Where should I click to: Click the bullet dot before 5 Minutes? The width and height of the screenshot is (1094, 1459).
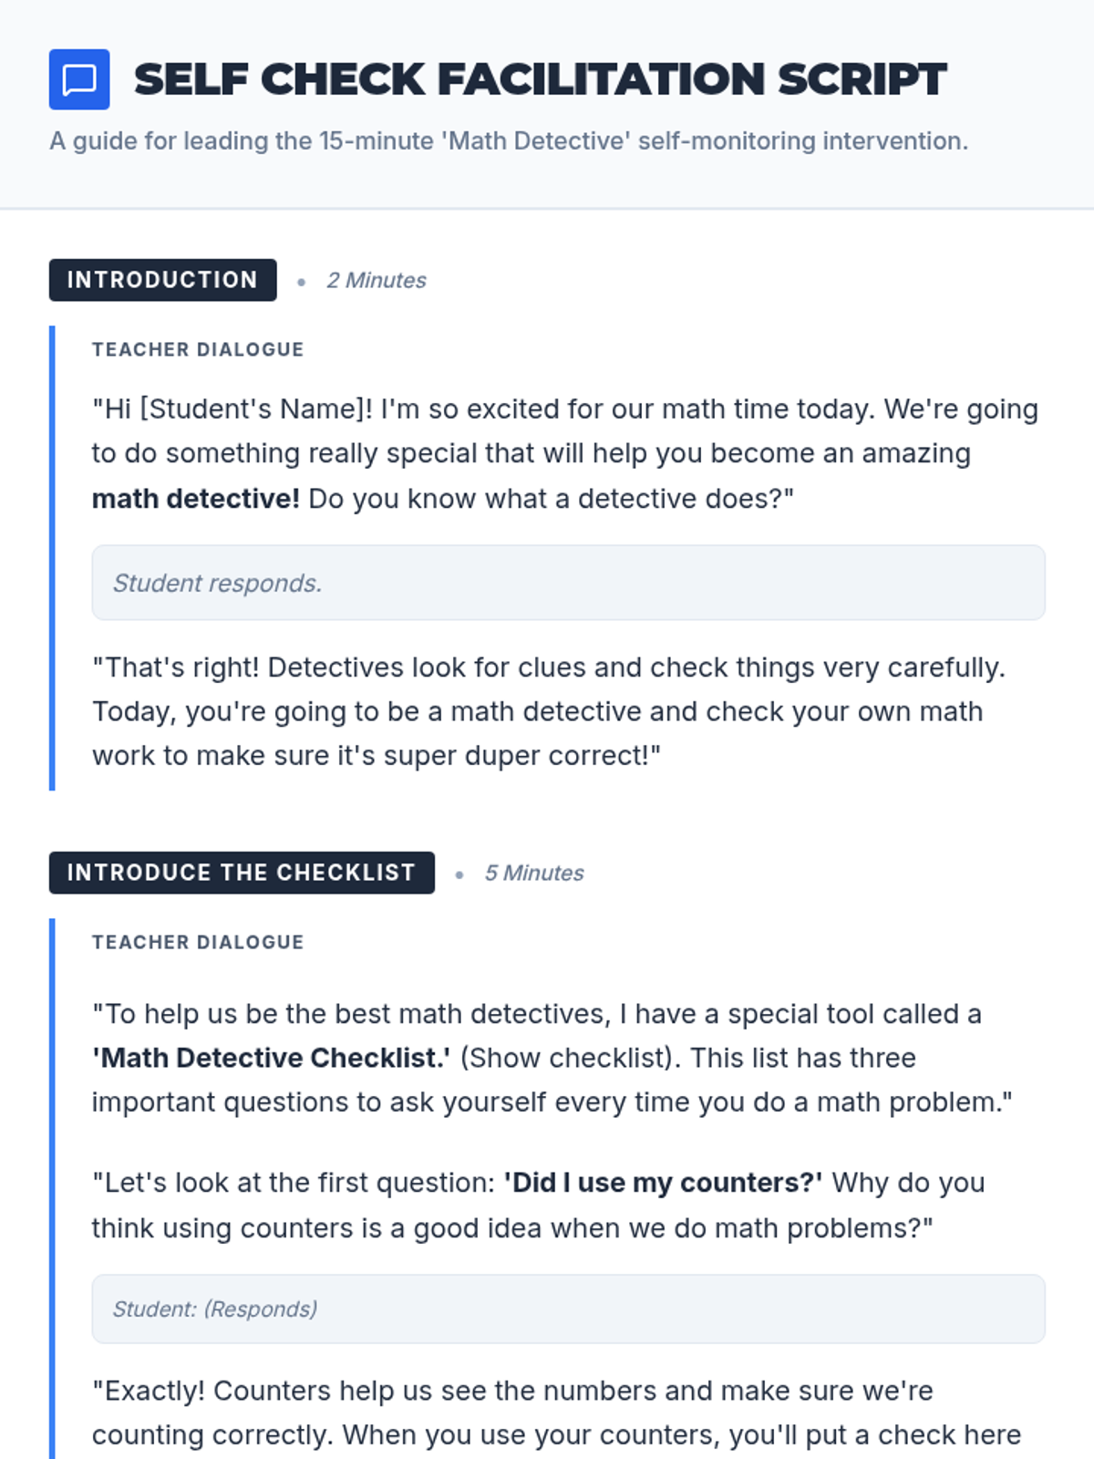point(459,875)
